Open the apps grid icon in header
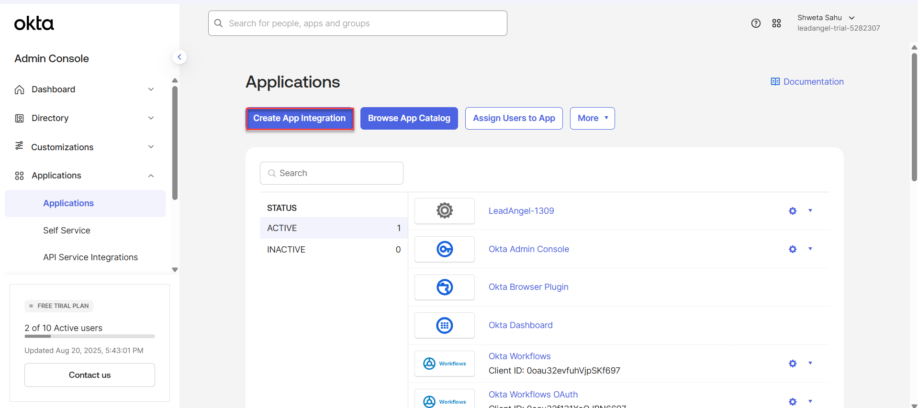The width and height of the screenshot is (918, 408). pyautogui.click(x=776, y=23)
